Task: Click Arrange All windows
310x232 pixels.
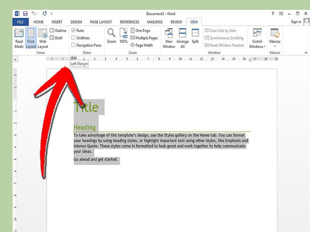Action: (182, 38)
